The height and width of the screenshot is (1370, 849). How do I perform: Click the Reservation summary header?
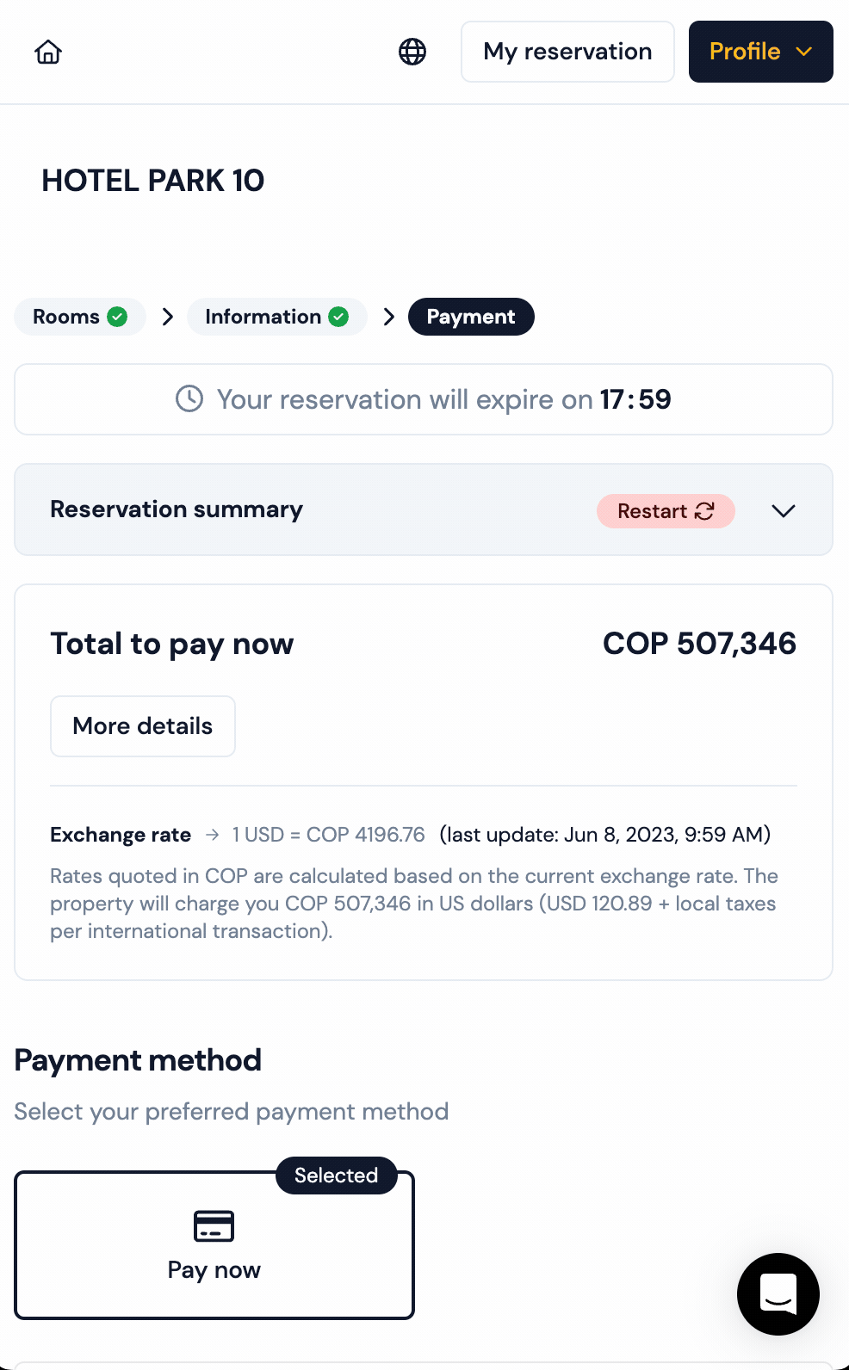coord(177,509)
